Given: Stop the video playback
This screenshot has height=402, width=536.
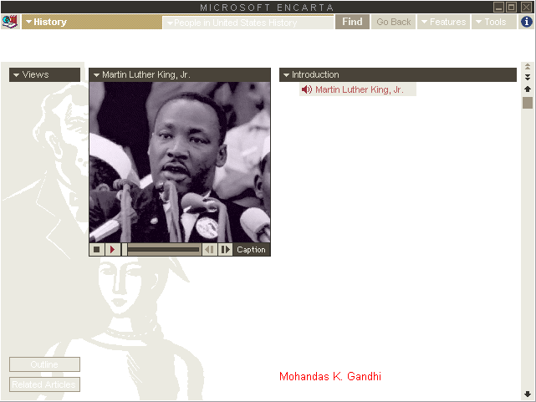Looking at the screenshot, I should 97,250.
